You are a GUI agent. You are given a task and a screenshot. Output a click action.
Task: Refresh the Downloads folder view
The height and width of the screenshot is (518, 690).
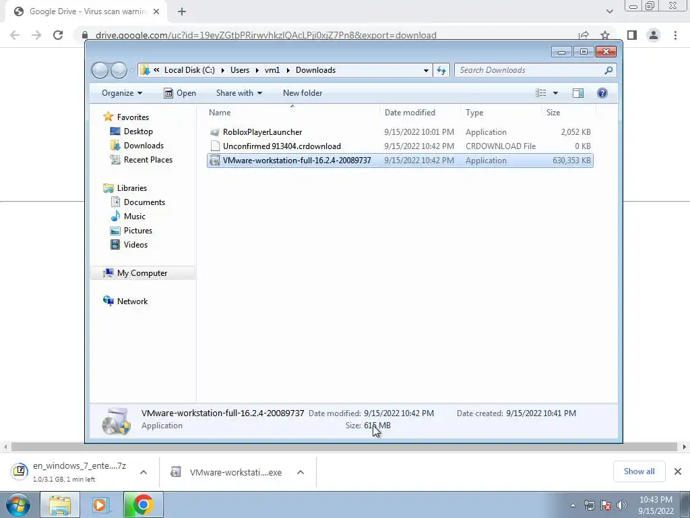pos(441,70)
